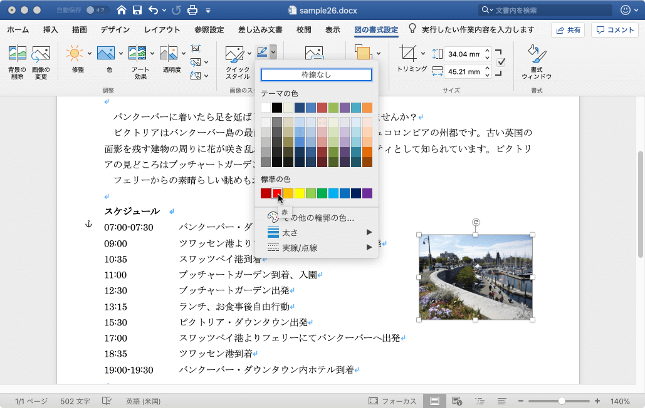Click the 共有 share button

[567, 30]
